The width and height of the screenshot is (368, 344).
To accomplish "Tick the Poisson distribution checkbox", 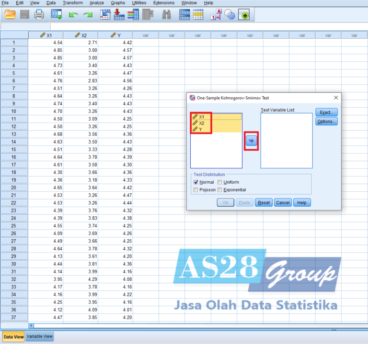I will coord(195,190).
